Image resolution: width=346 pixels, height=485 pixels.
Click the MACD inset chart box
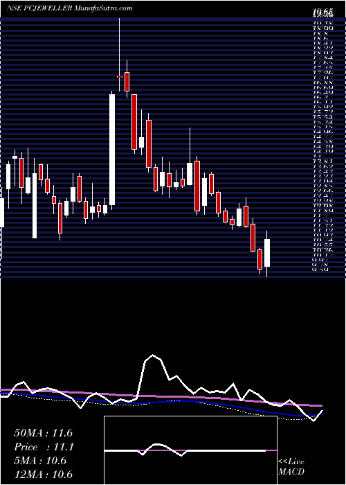(x=190, y=450)
